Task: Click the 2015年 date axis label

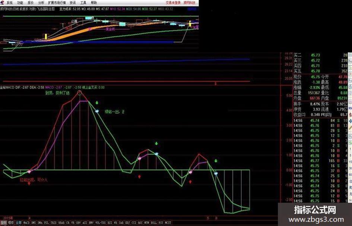Action: (8, 218)
